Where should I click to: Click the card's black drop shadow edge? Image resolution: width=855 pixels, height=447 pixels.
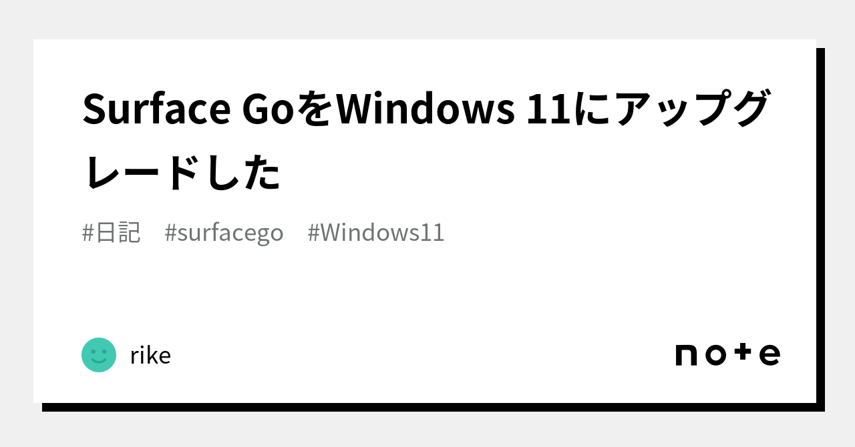(820, 227)
